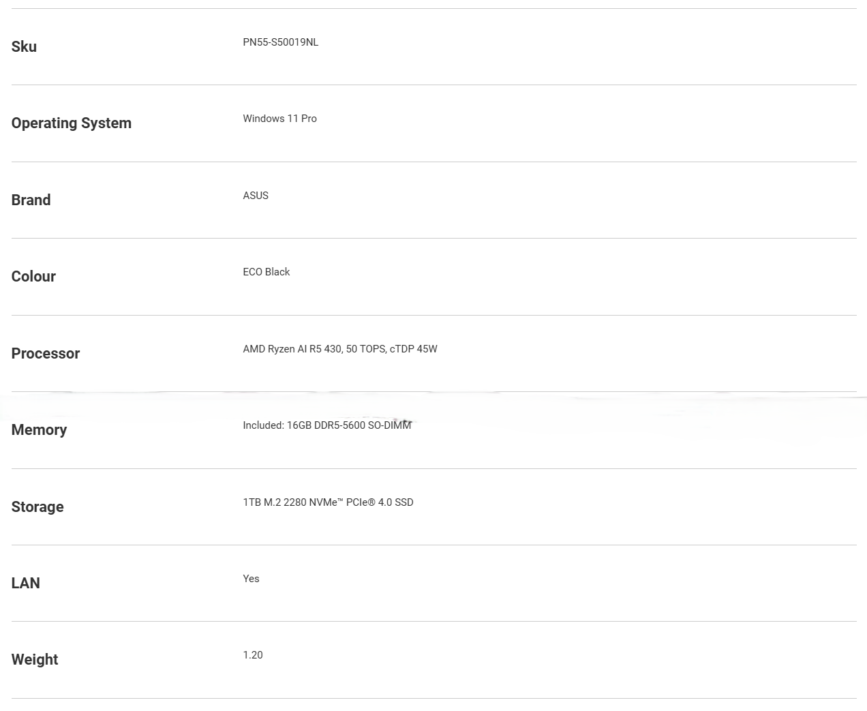867x711 pixels.
Task: Click the LAN row label
Action: pyautogui.click(x=25, y=583)
